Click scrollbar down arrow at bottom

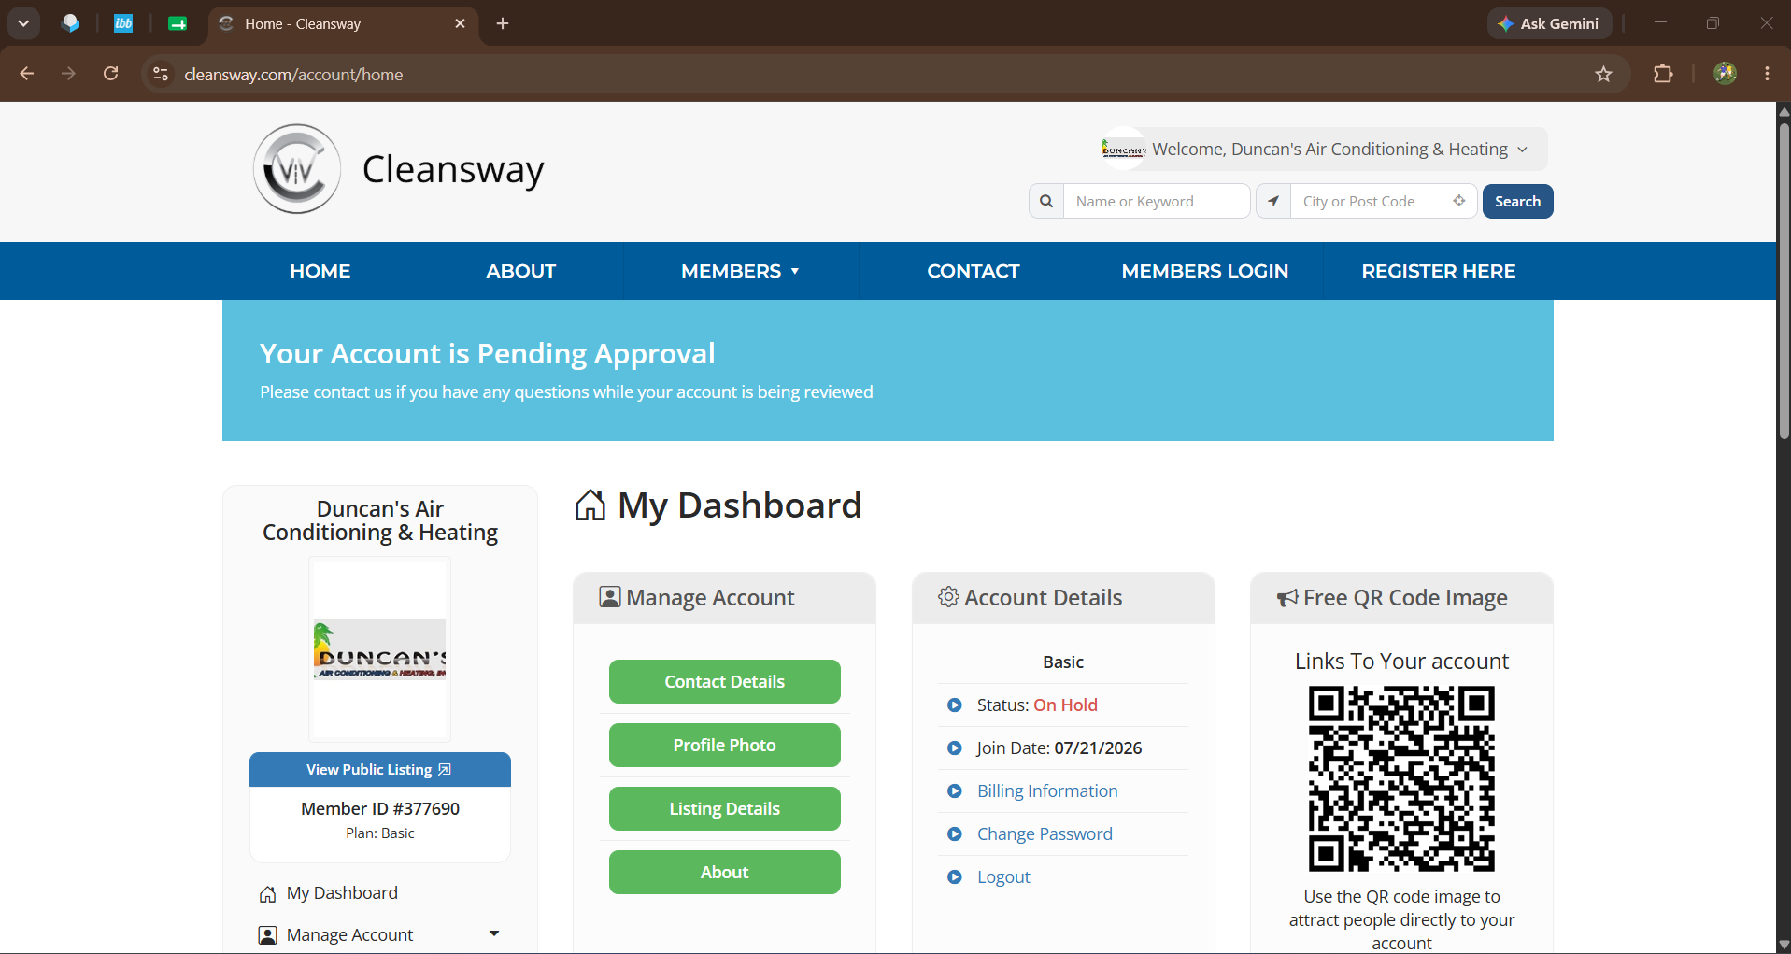1784,945
